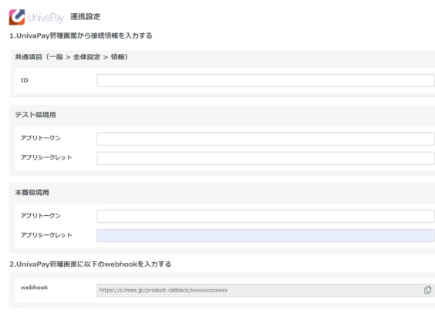Click the heading 2.UnivaPay管理画面に以下のwebhookを入力する

coord(90,264)
